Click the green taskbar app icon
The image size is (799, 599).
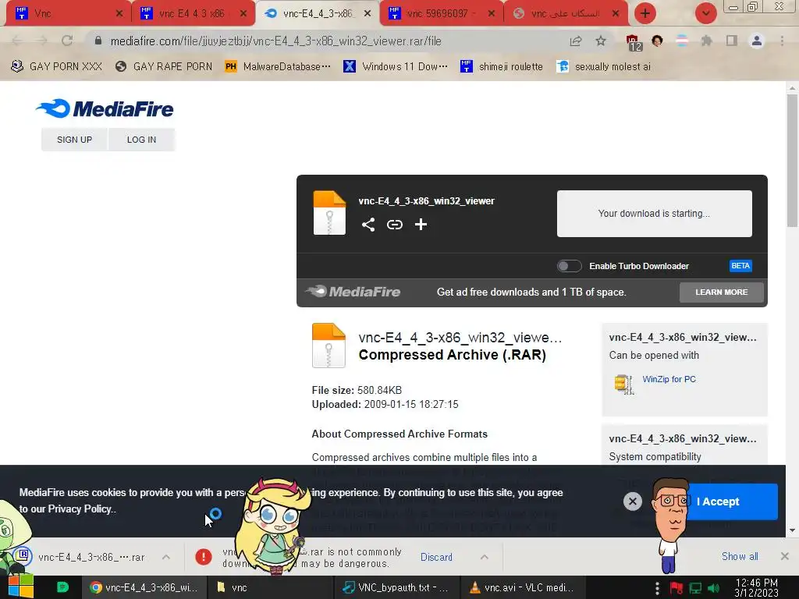[62, 587]
